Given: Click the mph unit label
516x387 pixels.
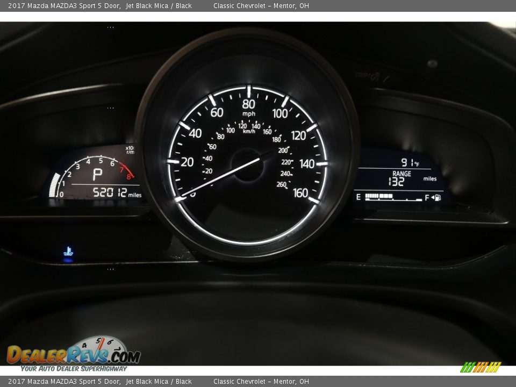Looking at the screenshot, I should 249,114.
